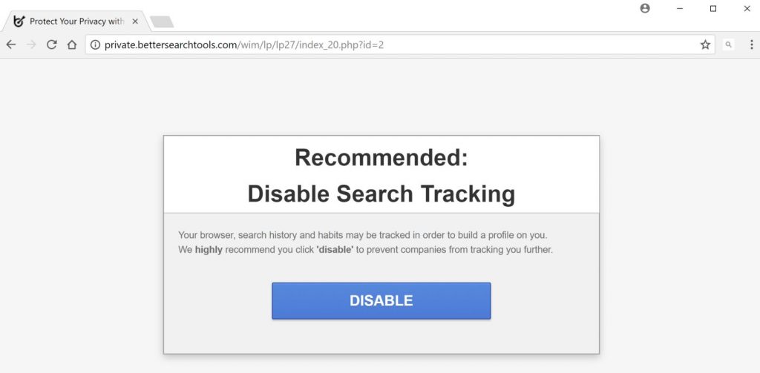The image size is (760, 373).
Task: Go back to the previous page
Action: [10, 44]
